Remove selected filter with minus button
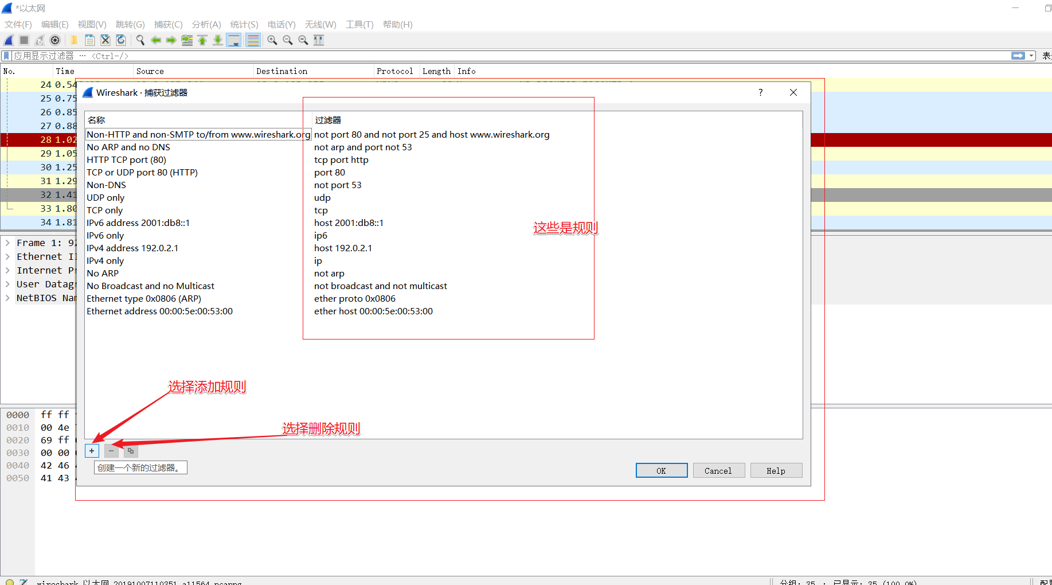The image size is (1052, 585). click(x=111, y=451)
